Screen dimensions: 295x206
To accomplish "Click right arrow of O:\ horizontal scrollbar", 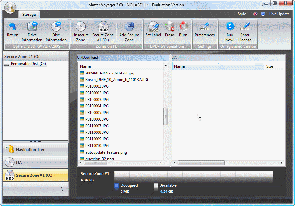I will pos(282,162).
